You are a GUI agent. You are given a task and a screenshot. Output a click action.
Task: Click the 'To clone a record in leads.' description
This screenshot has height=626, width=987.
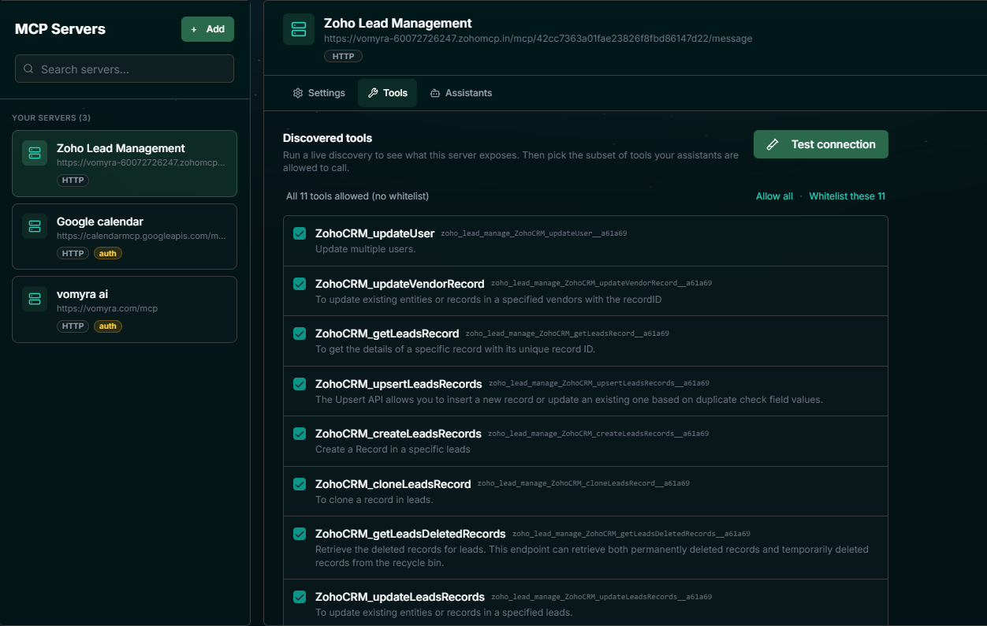[374, 500]
